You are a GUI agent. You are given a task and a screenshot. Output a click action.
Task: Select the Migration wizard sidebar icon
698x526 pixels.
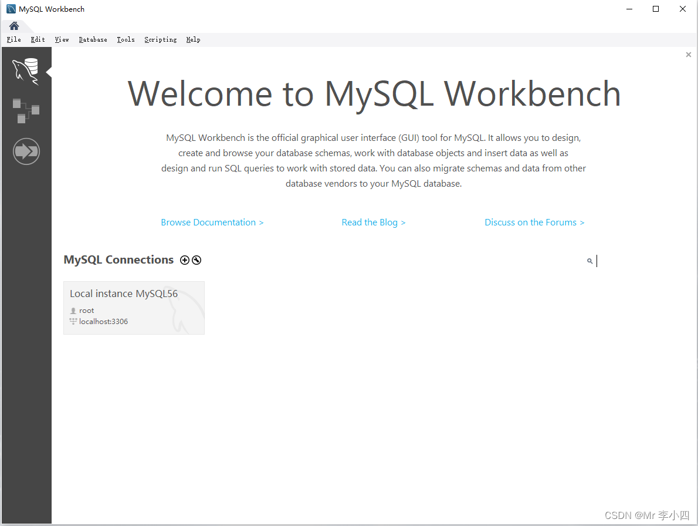26,151
